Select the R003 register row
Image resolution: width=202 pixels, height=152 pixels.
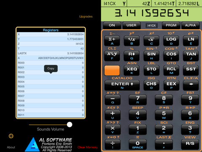tap(50, 77)
